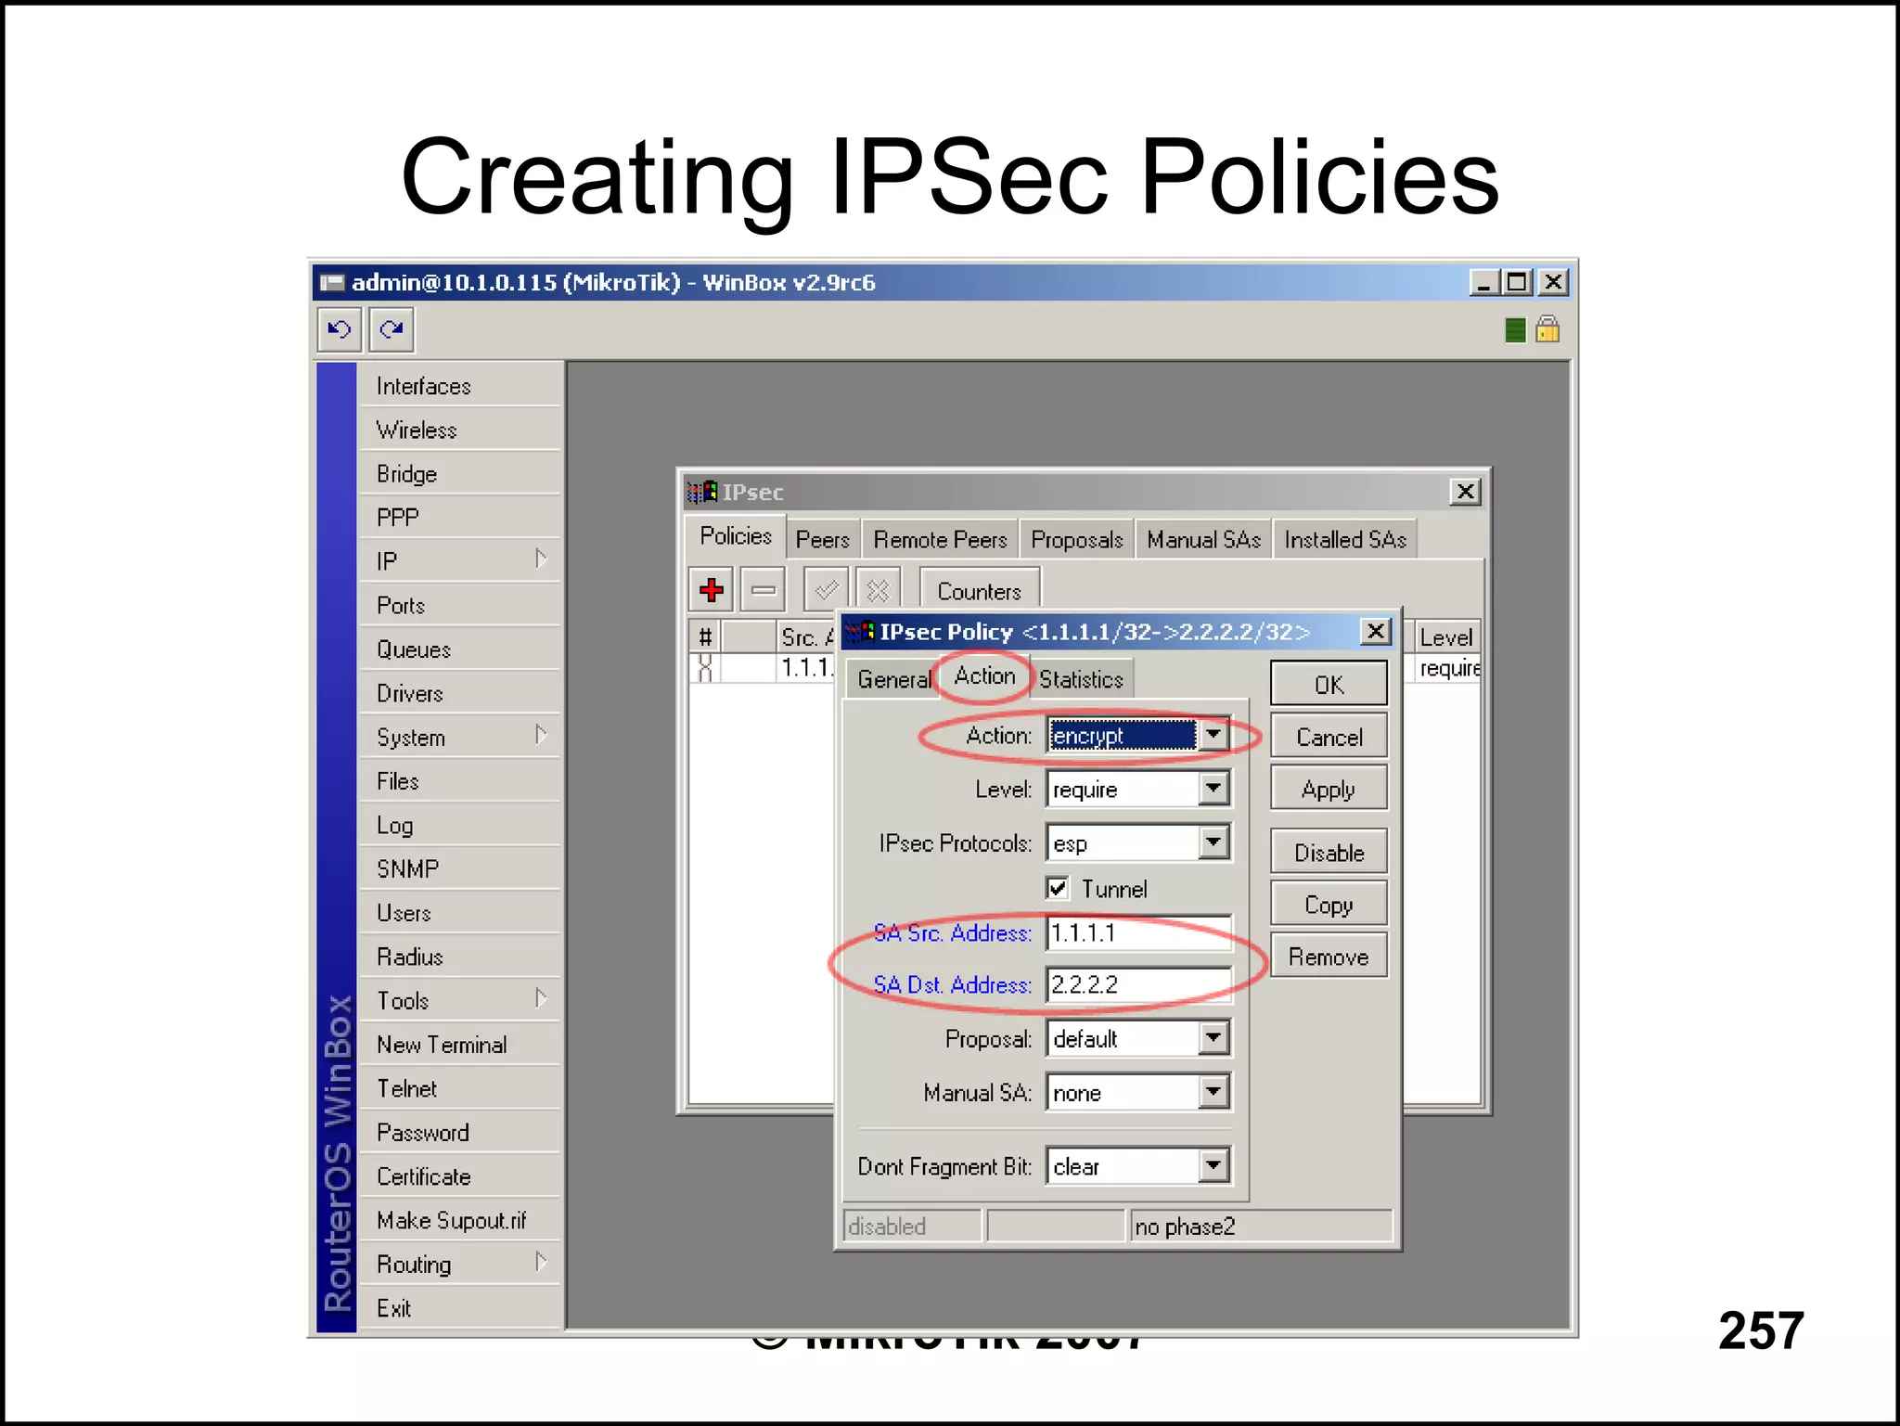Click the red plus Add policy icon

pyautogui.click(x=712, y=589)
